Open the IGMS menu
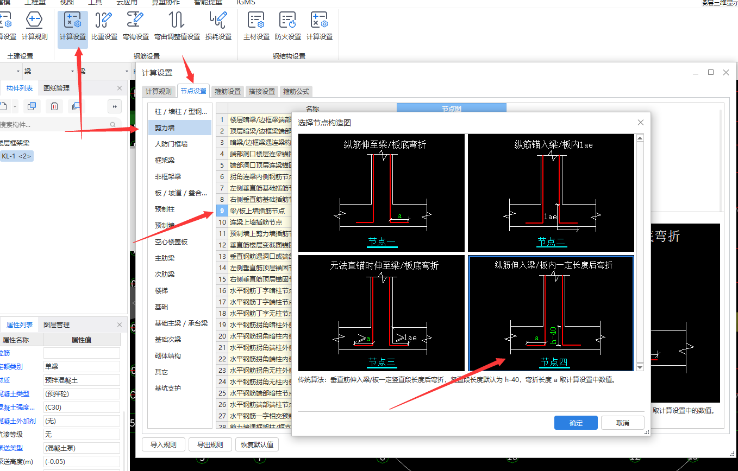 246,2
